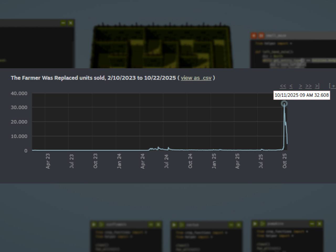Minimize the bottom-right code window
The image size is (336, 252).
click(x=312, y=224)
